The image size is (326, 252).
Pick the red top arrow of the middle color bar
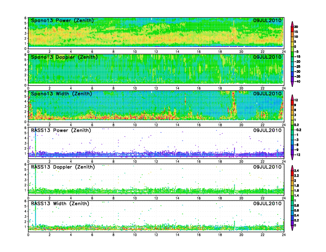point(292,97)
